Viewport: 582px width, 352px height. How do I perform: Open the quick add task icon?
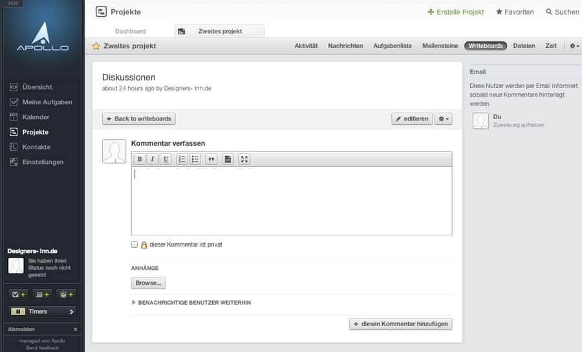(x=18, y=294)
